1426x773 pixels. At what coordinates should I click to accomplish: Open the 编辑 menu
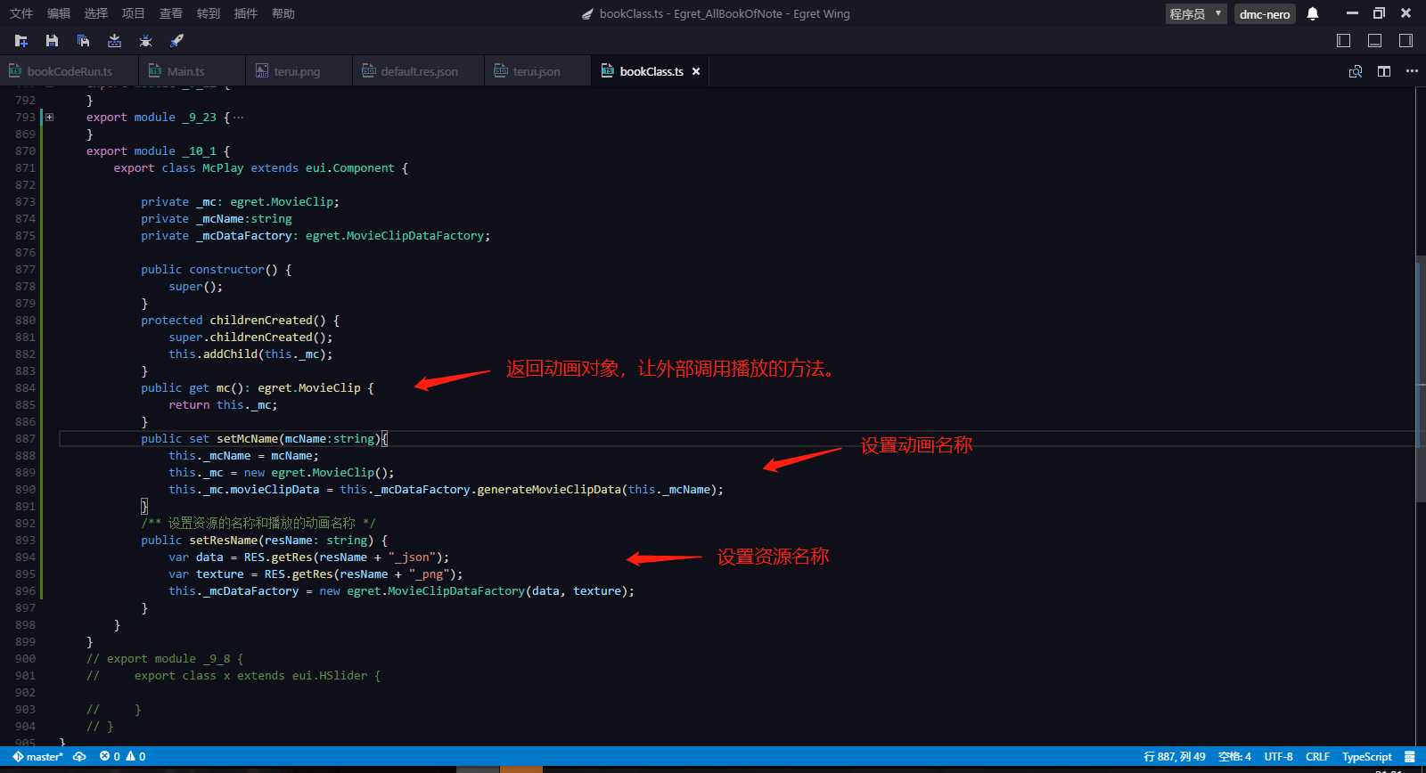[x=59, y=13]
